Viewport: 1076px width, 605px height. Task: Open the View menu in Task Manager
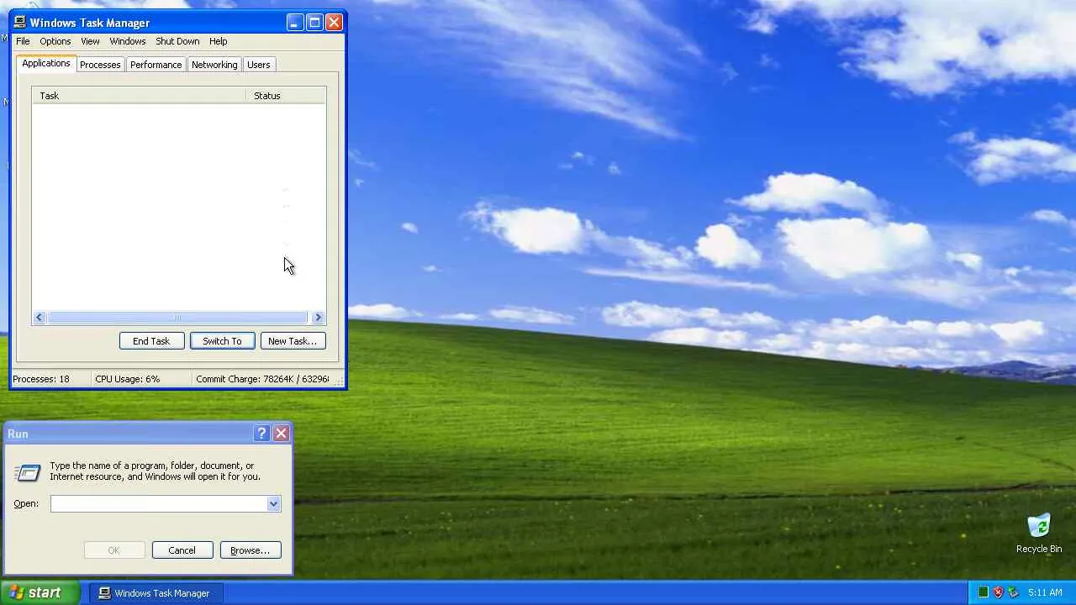pos(90,41)
